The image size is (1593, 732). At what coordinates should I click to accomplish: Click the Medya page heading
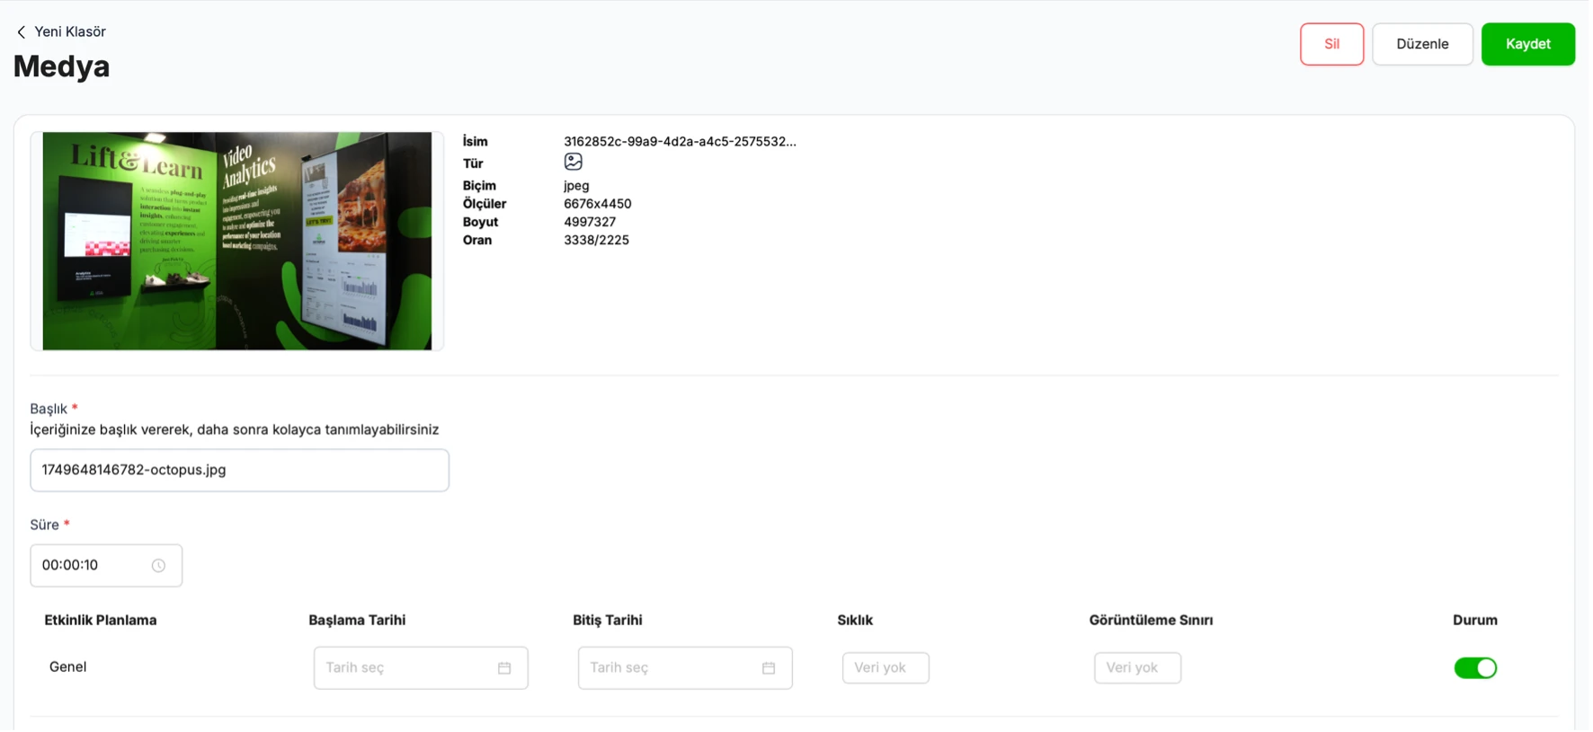pyautogui.click(x=61, y=67)
